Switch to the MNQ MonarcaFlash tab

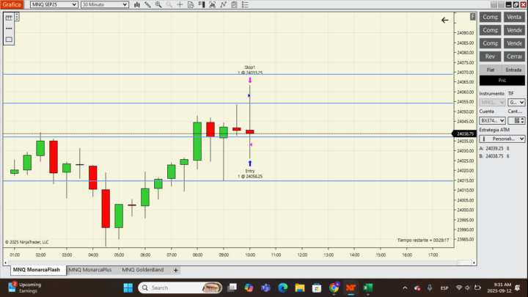tap(37, 270)
